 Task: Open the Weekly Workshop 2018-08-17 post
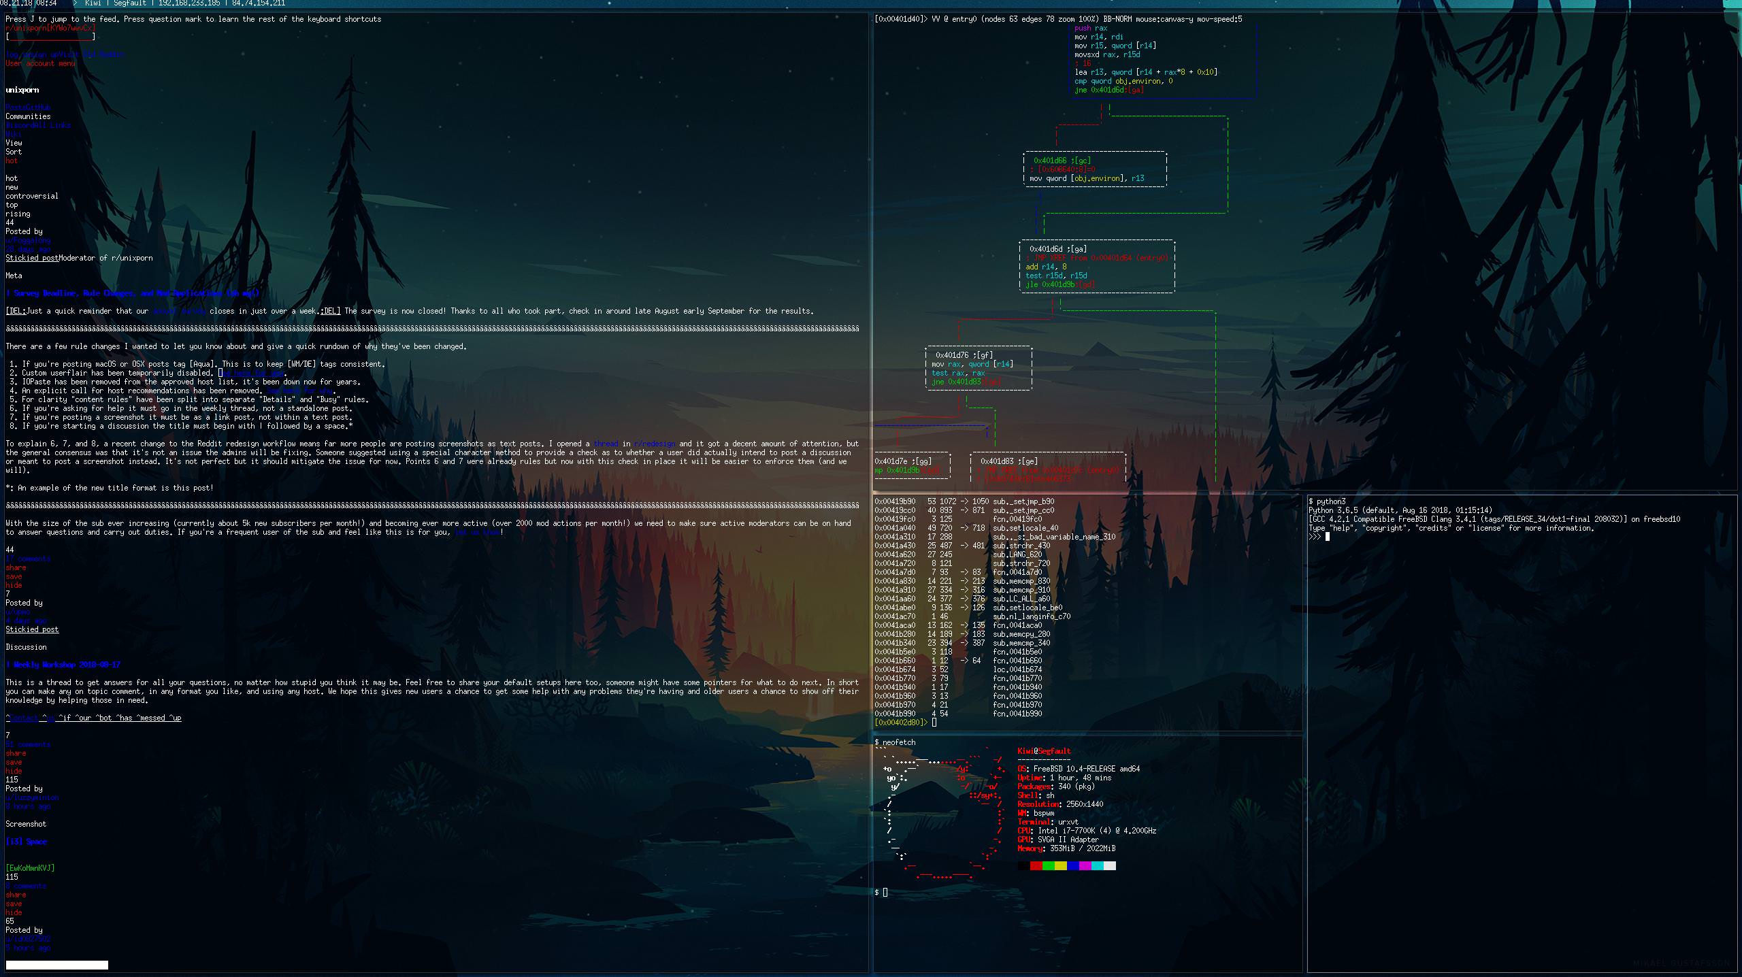click(x=63, y=665)
